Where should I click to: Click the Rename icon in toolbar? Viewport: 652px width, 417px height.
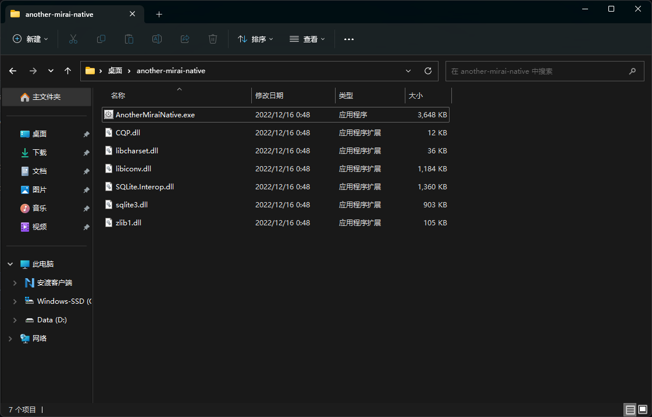[157, 39]
